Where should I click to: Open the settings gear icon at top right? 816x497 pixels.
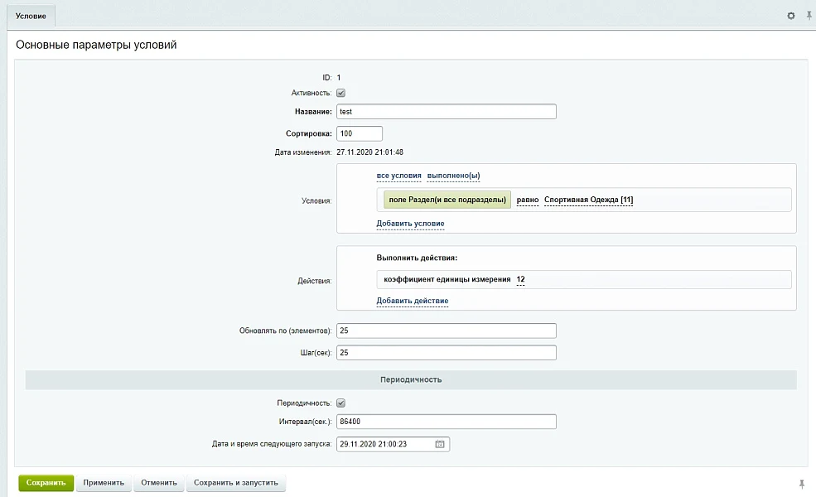[790, 16]
